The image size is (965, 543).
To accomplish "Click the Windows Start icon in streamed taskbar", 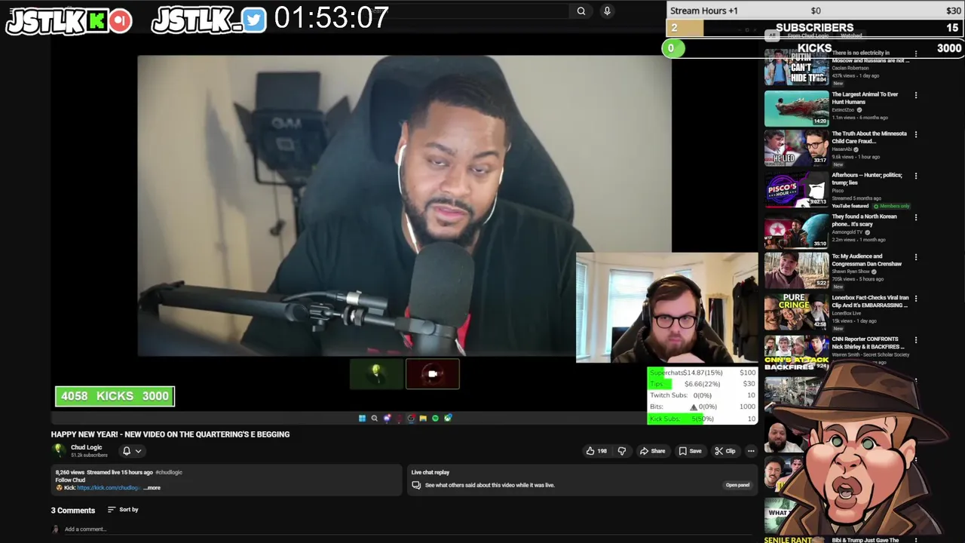I will (362, 418).
